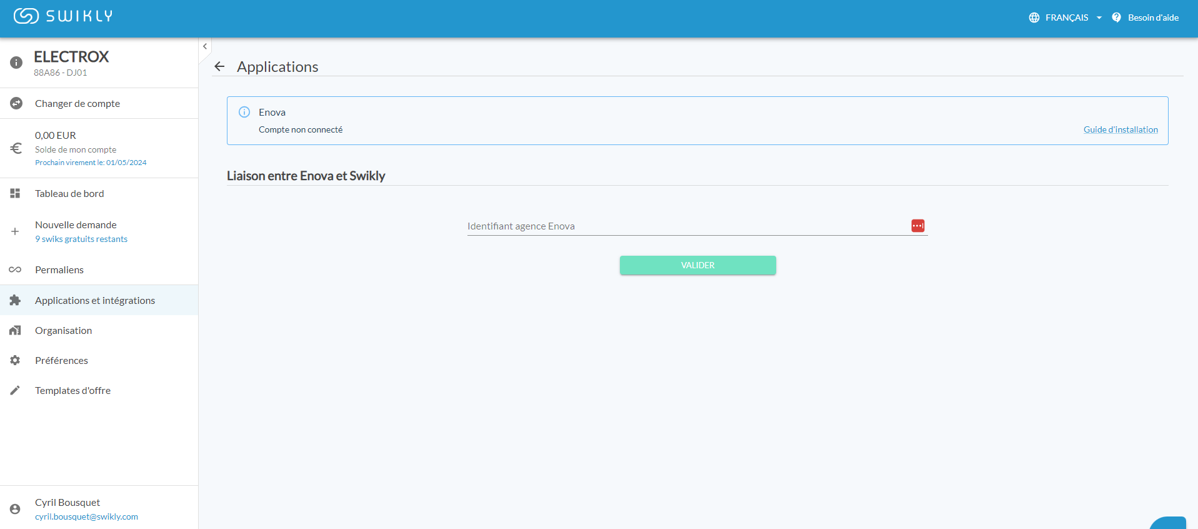Image resolution: width=1198 pixels, height=529 pixels.
Task: Click the euro balance icon
Action: [x=16, y=148]
